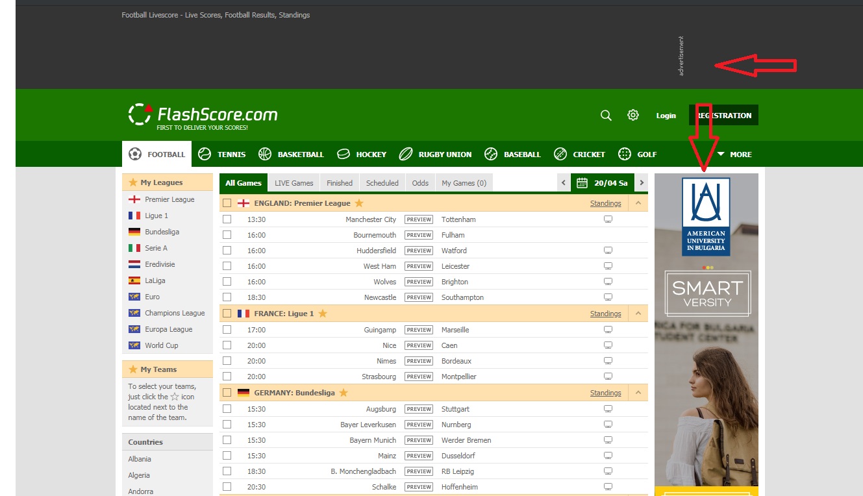The height and width of the screenshot is (496, 863).
Task: Collapse the GERMANY: Bundesliga section
Action: [x=638, y=393]
